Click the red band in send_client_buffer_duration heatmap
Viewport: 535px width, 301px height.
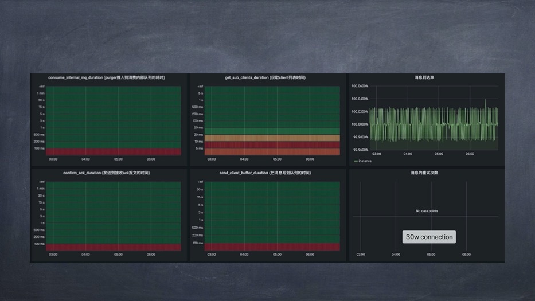(x=272, y=247)
